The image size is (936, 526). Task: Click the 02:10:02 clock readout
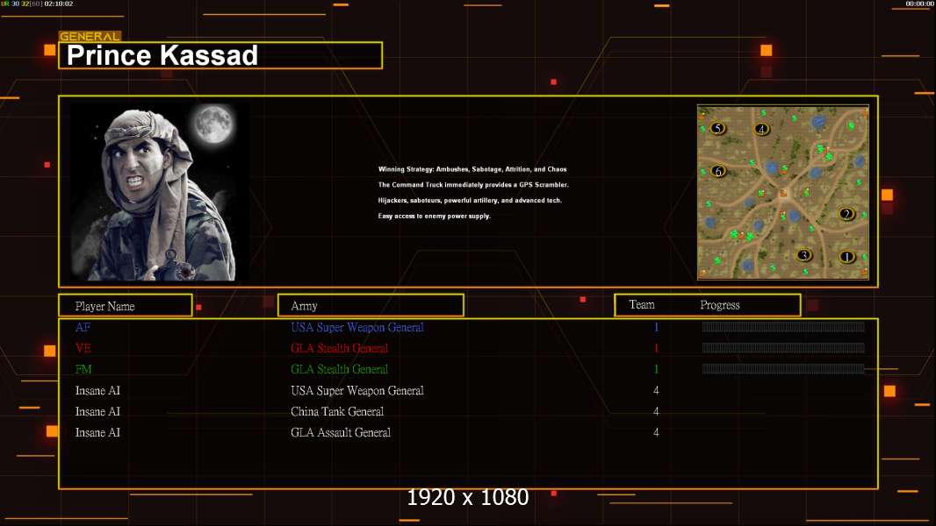(59, 4)
